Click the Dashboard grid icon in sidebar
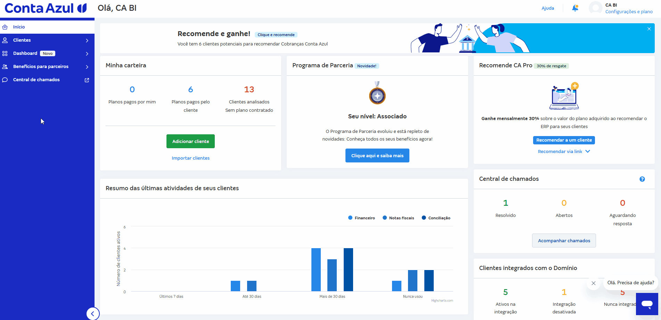 [x=5, y=53]
